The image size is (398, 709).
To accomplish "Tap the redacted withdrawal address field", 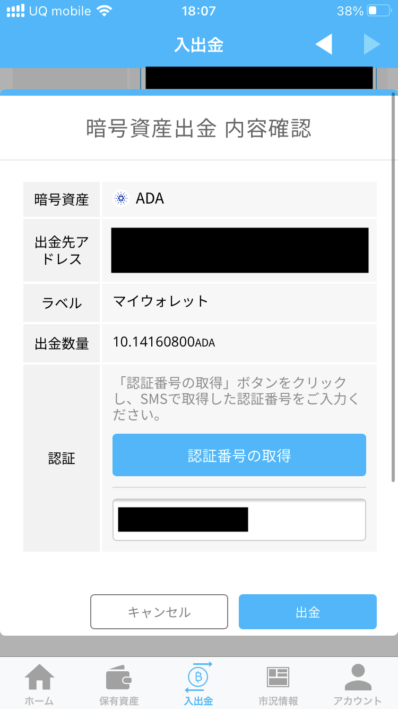I will (239, 250).
